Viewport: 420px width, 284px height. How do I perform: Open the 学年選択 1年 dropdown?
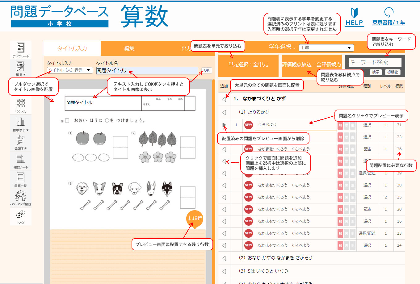pyautogui.click(x=327, y=48)
